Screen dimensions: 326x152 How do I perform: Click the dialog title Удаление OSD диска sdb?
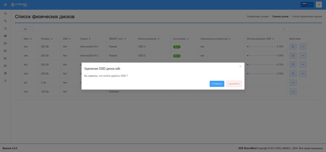tap(102, 69)
